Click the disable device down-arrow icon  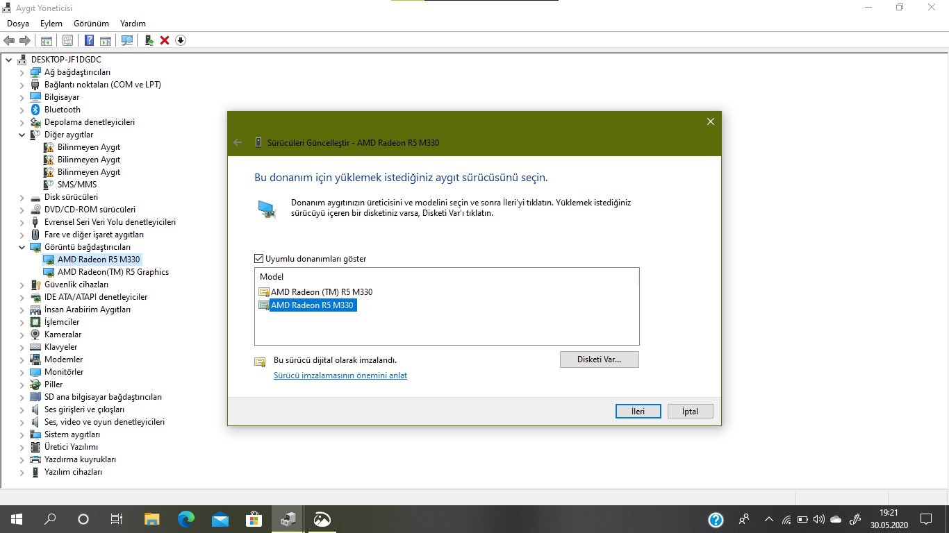click(181, 40)
